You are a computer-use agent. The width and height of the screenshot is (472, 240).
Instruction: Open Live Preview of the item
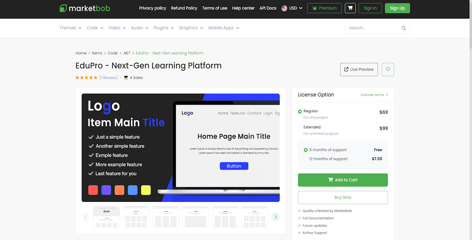tap(359, 70)
